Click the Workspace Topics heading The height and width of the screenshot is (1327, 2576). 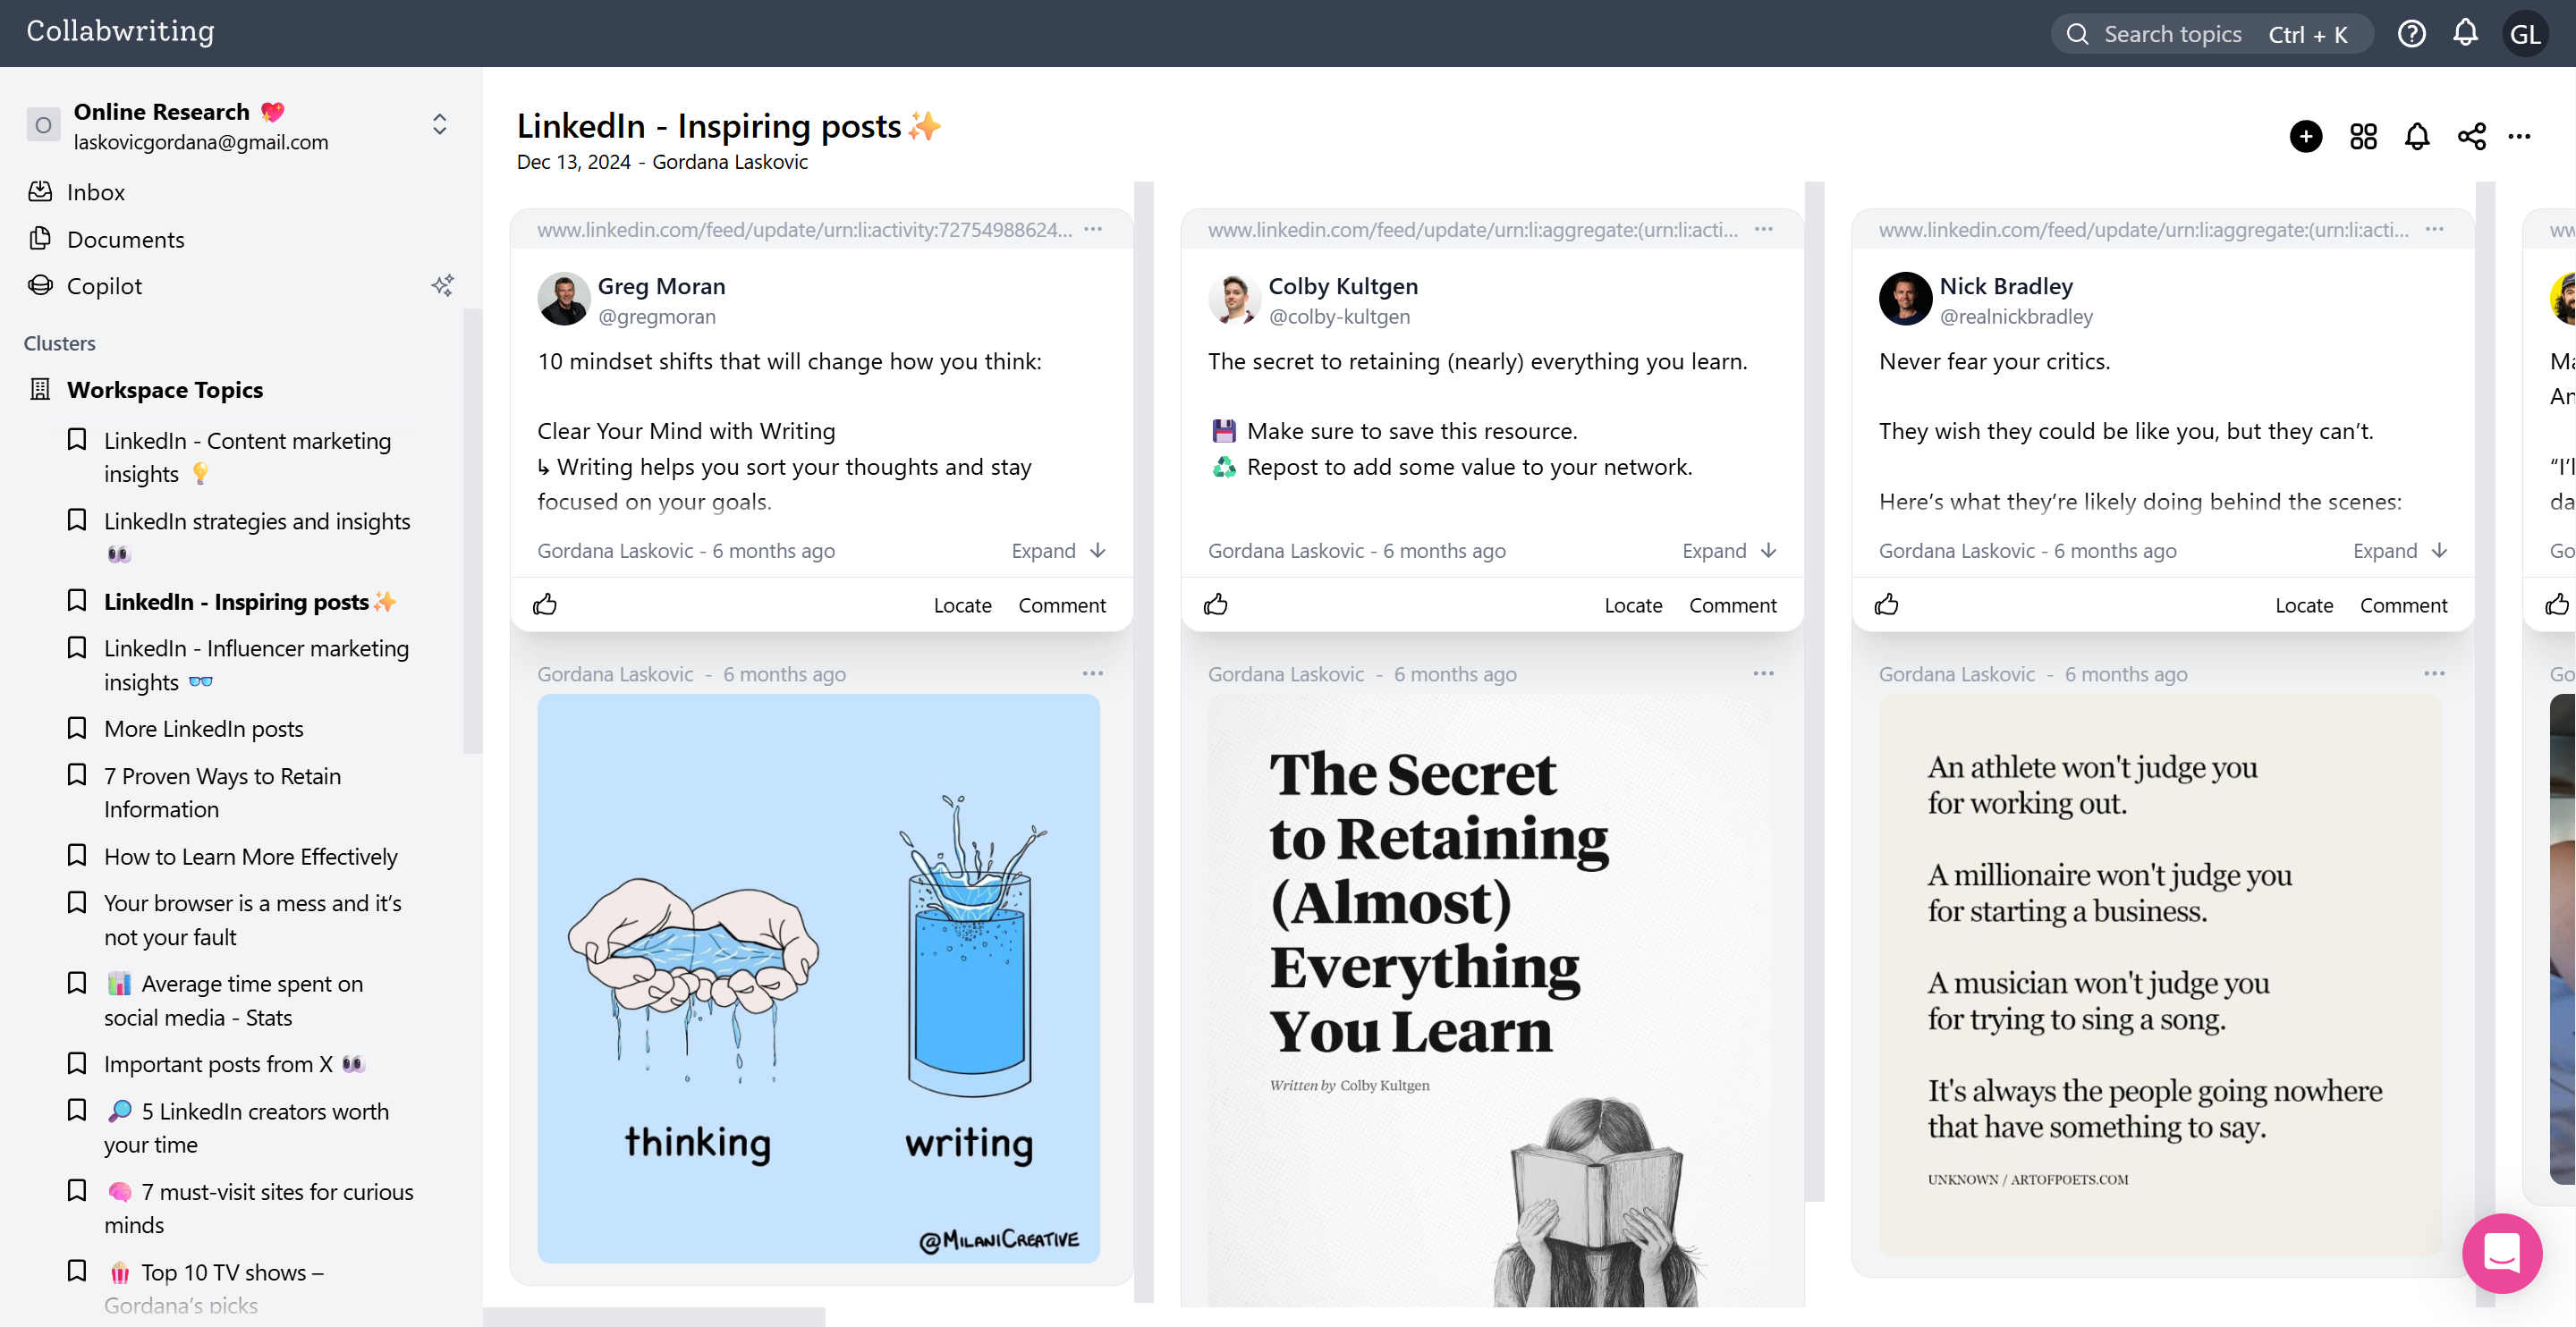point(165,390)
